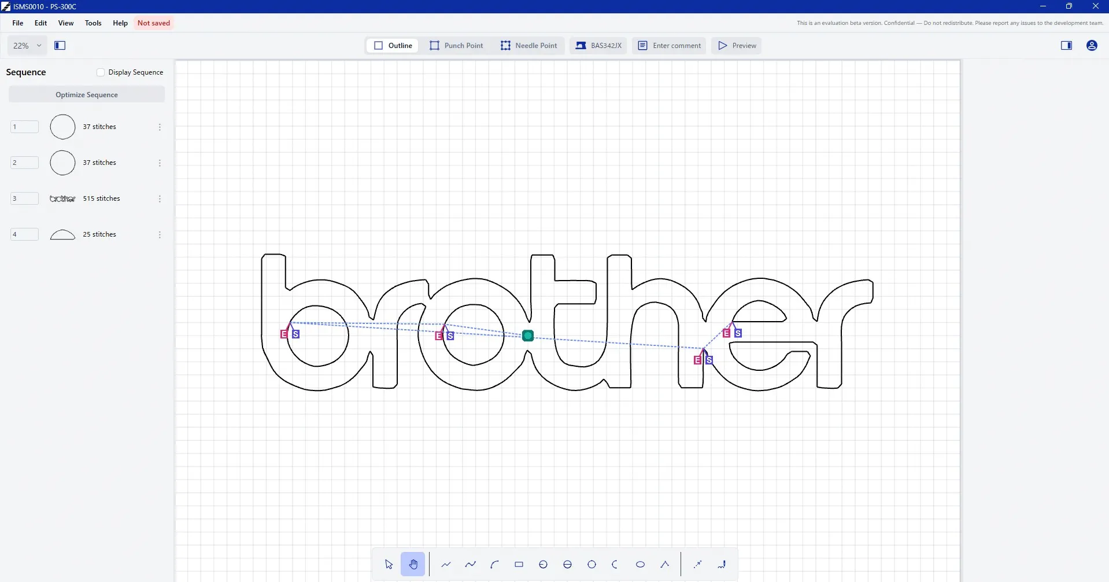Select circle thumbnail in sequence row 1
Screen dimensions: 1109x582
pos(62,127)
